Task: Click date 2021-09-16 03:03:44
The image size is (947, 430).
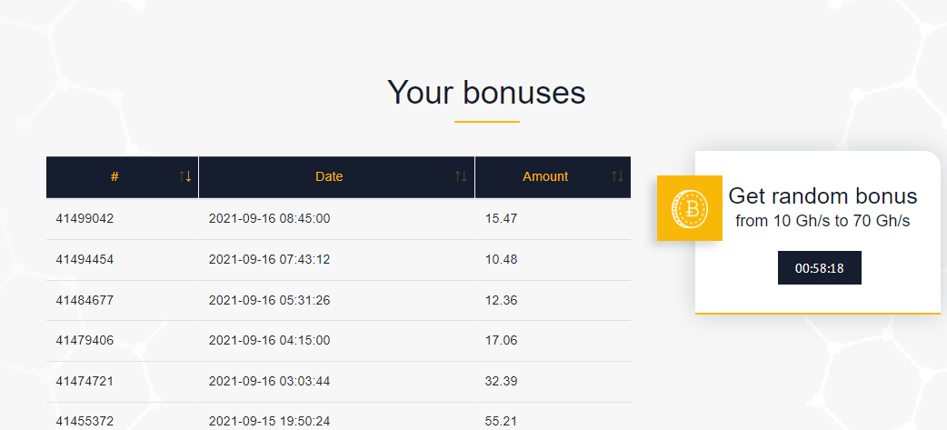Action: [269, 381]
